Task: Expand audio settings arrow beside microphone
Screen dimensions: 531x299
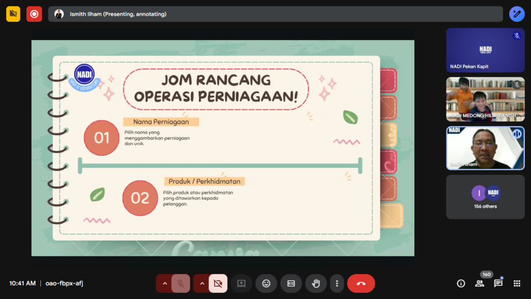Action: 164,283
